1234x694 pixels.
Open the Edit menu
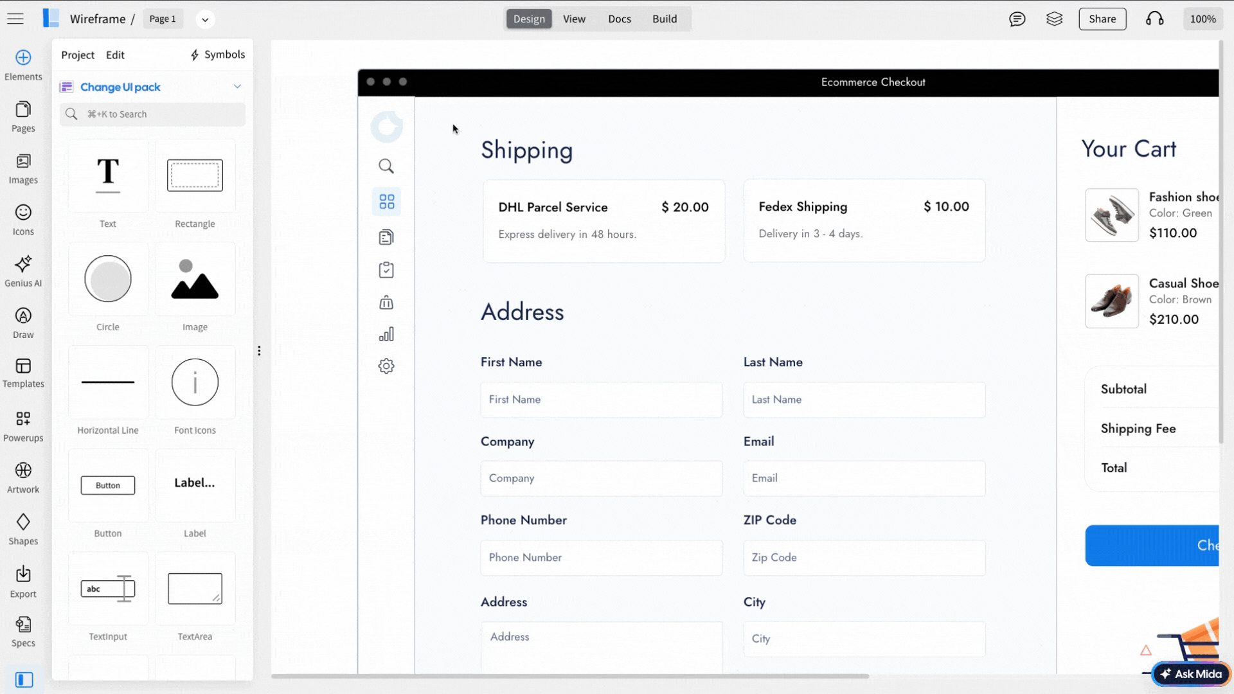point(115,55)
